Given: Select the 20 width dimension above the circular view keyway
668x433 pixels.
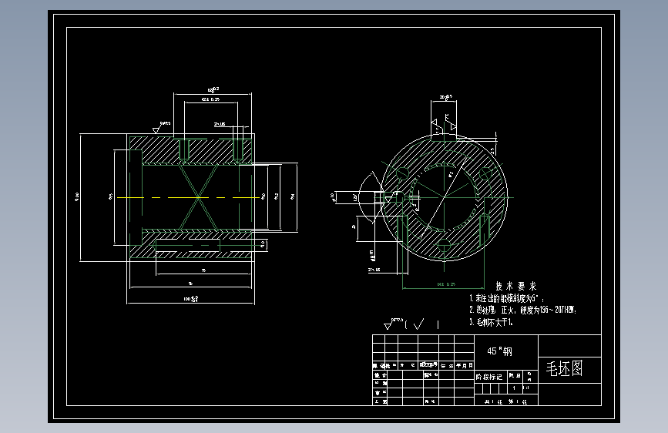Looking at the screenshot, I should tap(445, 97).
